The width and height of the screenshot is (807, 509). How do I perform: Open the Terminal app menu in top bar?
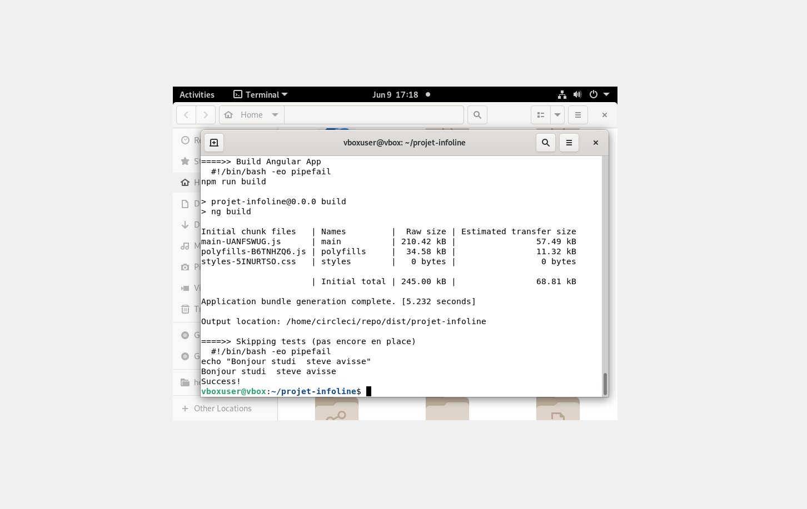(261, 95)
